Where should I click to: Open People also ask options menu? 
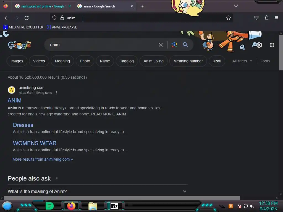click(57, 179)
